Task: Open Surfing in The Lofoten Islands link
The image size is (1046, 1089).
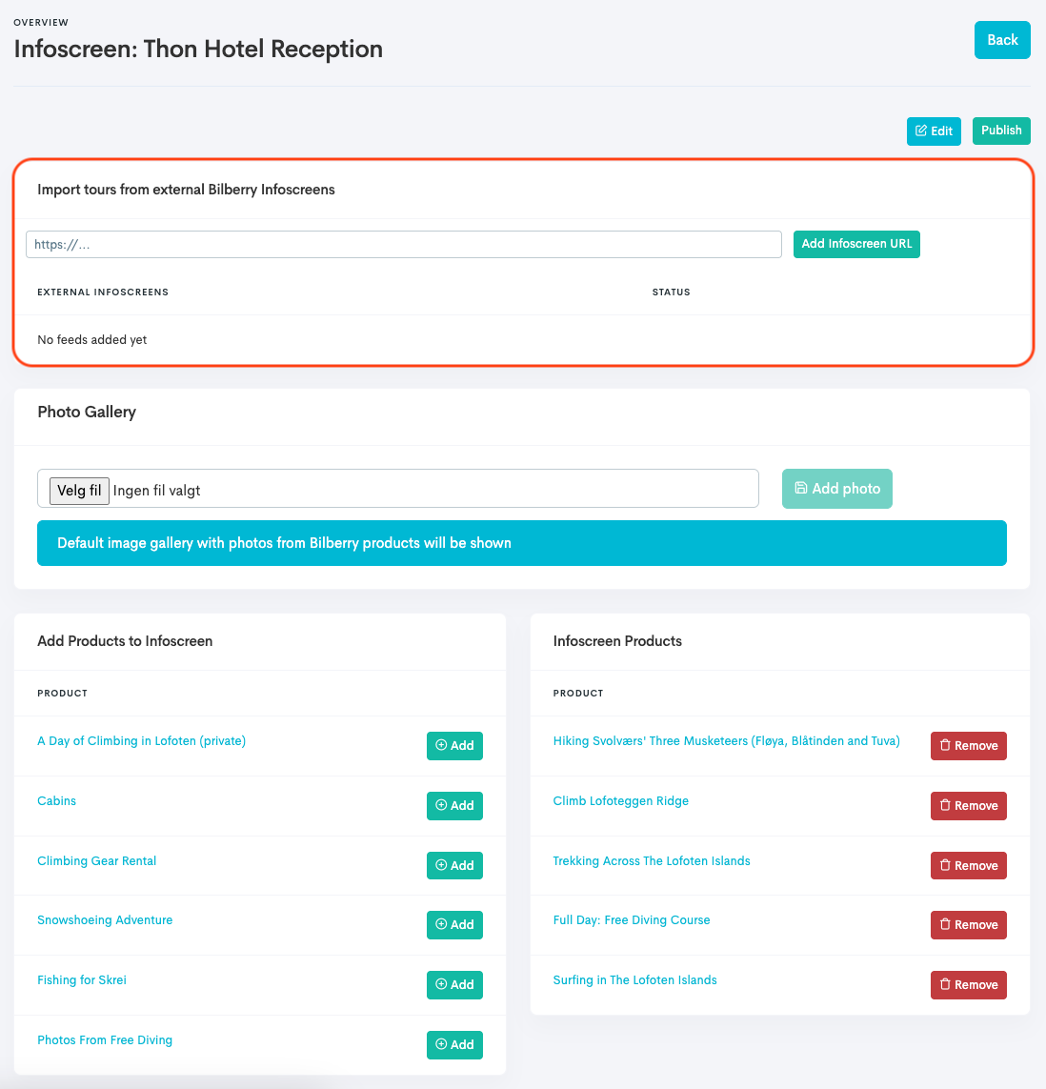Action: [x=634, y=980]
